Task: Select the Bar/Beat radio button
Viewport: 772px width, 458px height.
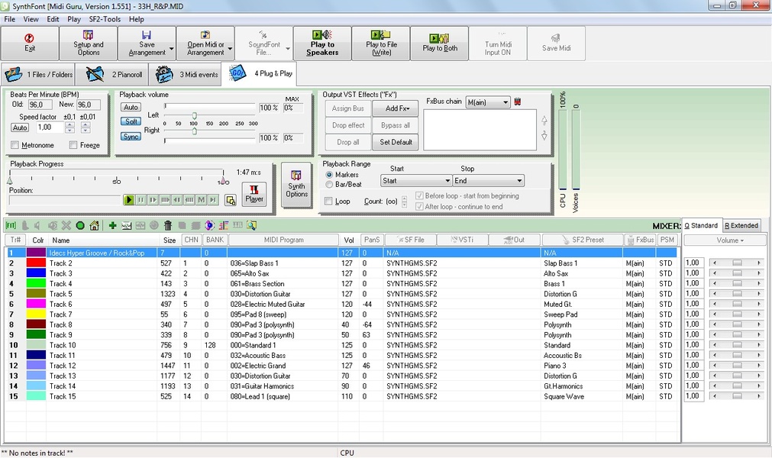Action: (329, 184)
